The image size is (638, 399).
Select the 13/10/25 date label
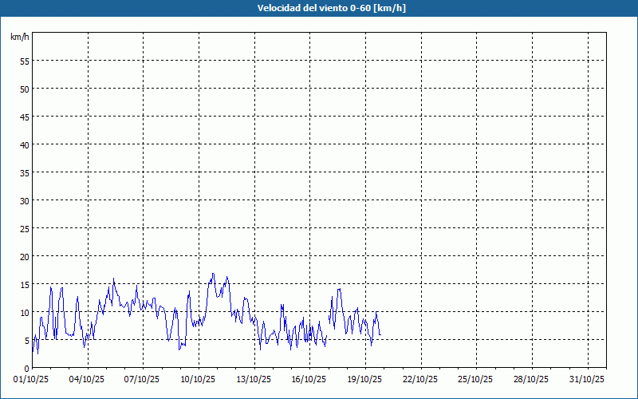click(x=254, y=379)
